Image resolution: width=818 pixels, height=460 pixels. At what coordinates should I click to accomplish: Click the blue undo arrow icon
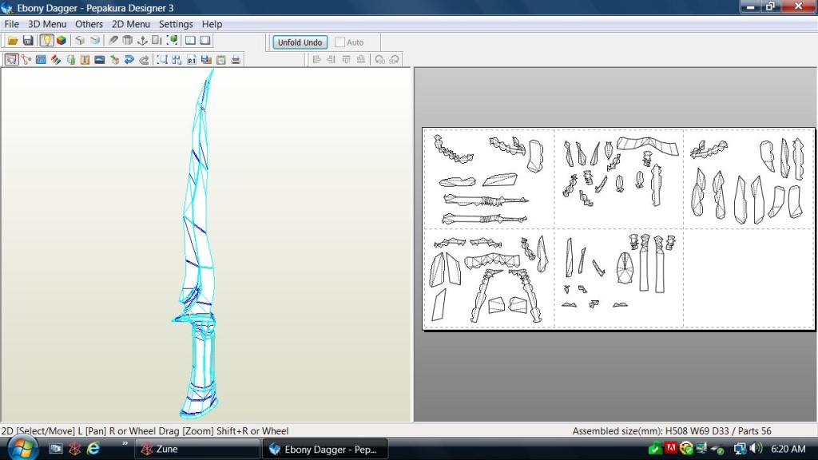(x=129, y=59)
